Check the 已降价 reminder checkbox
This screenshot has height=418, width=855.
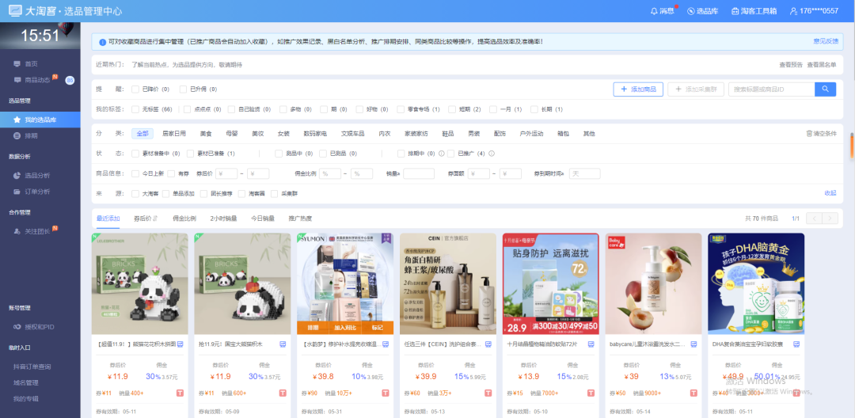tap(135, 89)
